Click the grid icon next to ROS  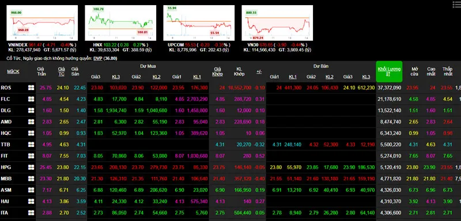[x=31, y=88]
